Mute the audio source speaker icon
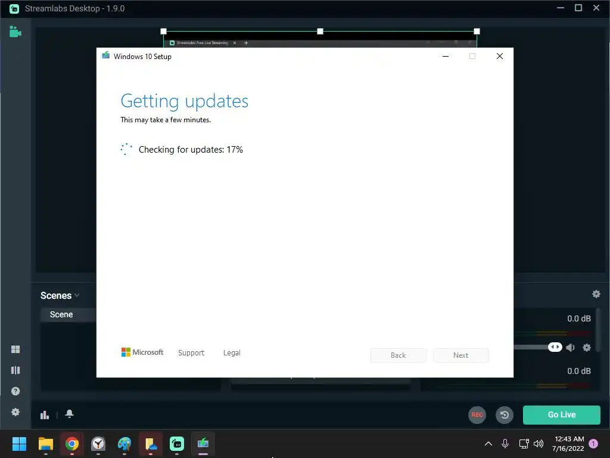 pyautogui.click(x=570, y=348)
